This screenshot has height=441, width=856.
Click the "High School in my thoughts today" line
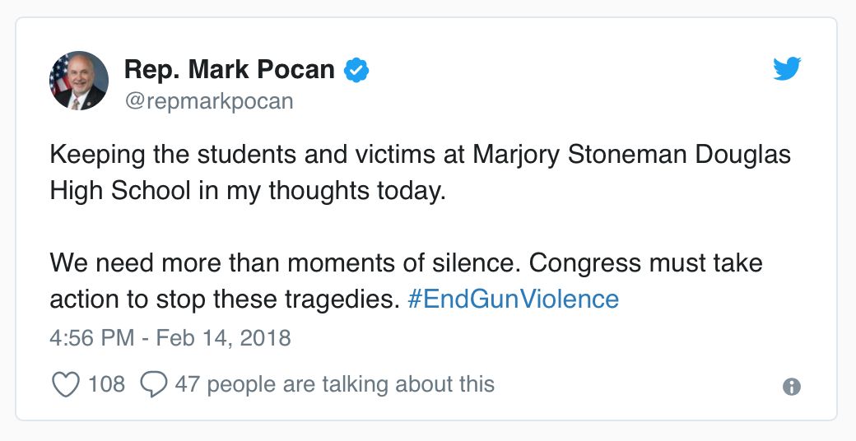click(x=247, y=190)
